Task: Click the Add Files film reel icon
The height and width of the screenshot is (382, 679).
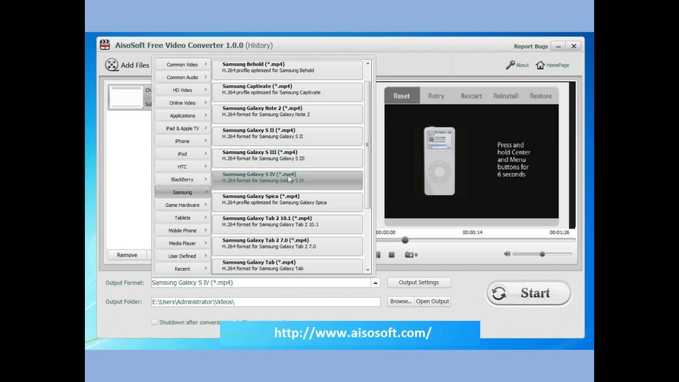Action: point(112,65)
